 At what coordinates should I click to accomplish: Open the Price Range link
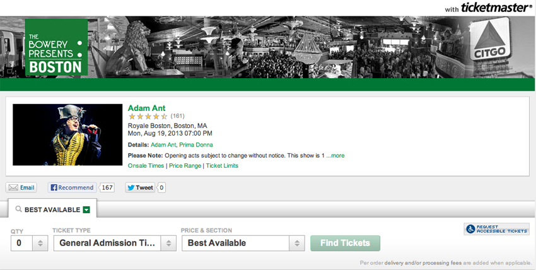click(185, 166)
